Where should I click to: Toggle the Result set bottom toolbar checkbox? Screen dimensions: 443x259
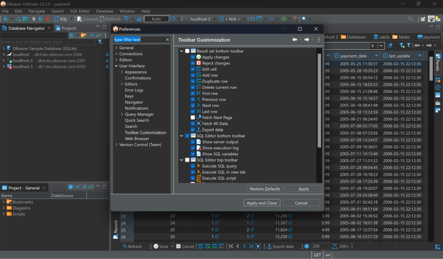click(x=187, y=51)
